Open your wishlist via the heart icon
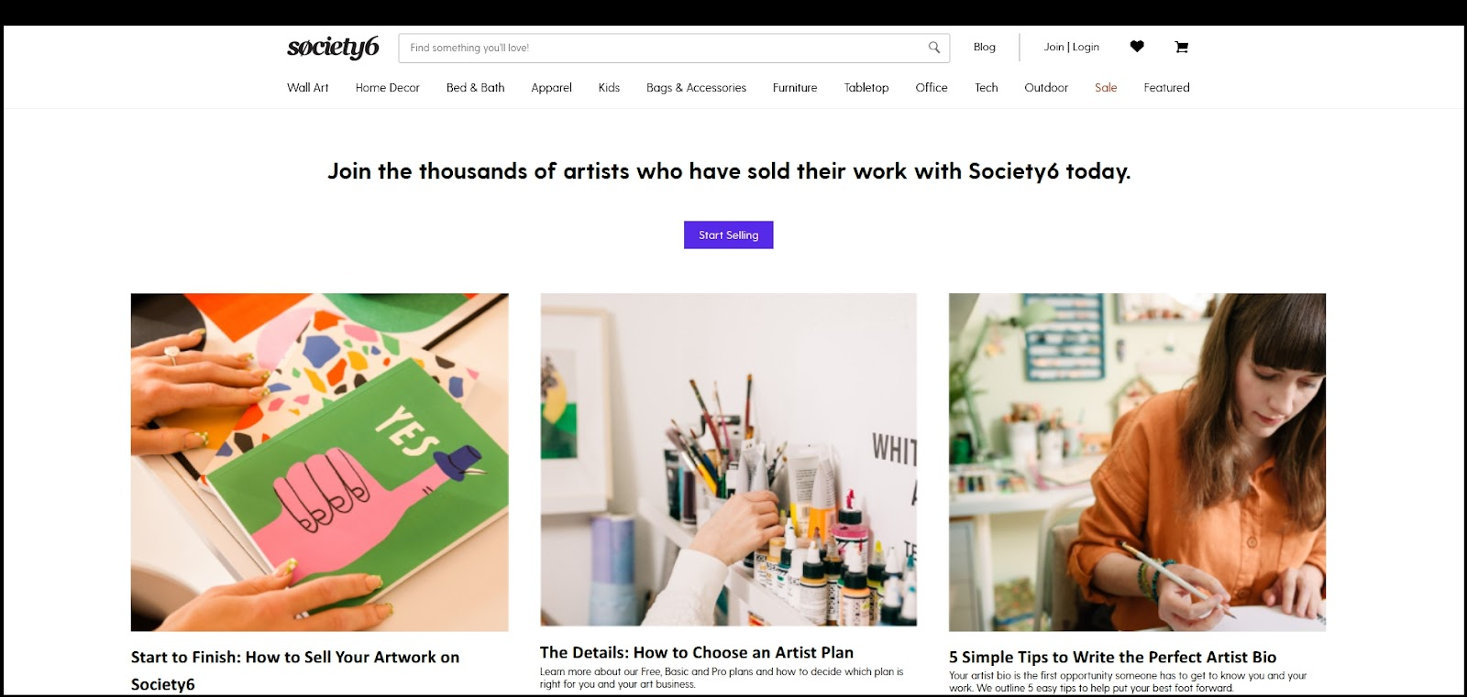Screen dimensions: 1467x697 click(x=1137, y=47)
